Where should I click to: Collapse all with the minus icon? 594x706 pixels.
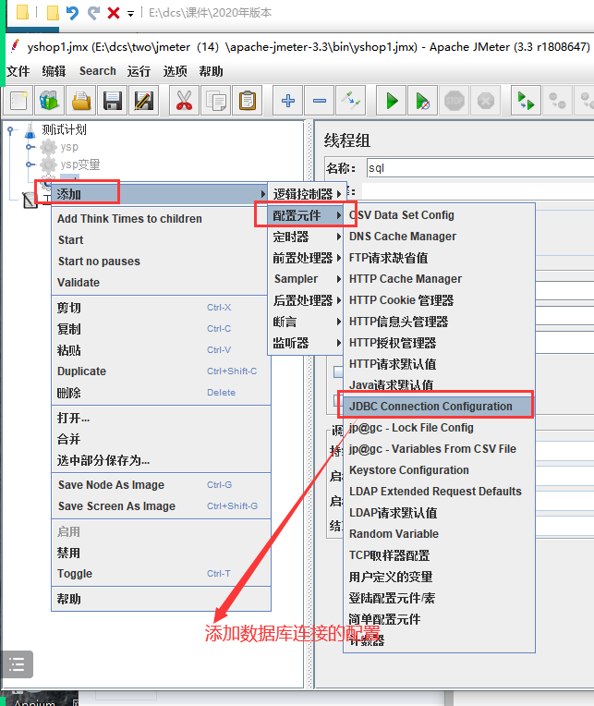click(320, 101)
